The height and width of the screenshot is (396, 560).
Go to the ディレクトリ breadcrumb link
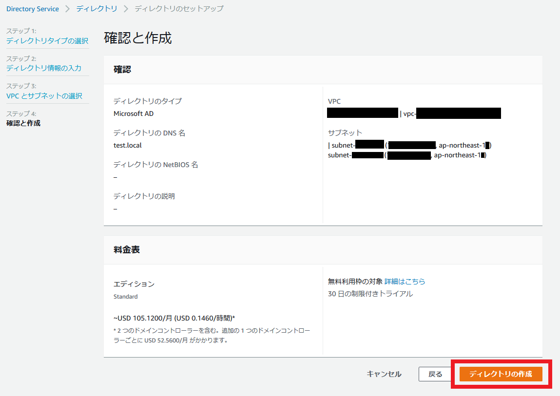(x=97, y=9)
